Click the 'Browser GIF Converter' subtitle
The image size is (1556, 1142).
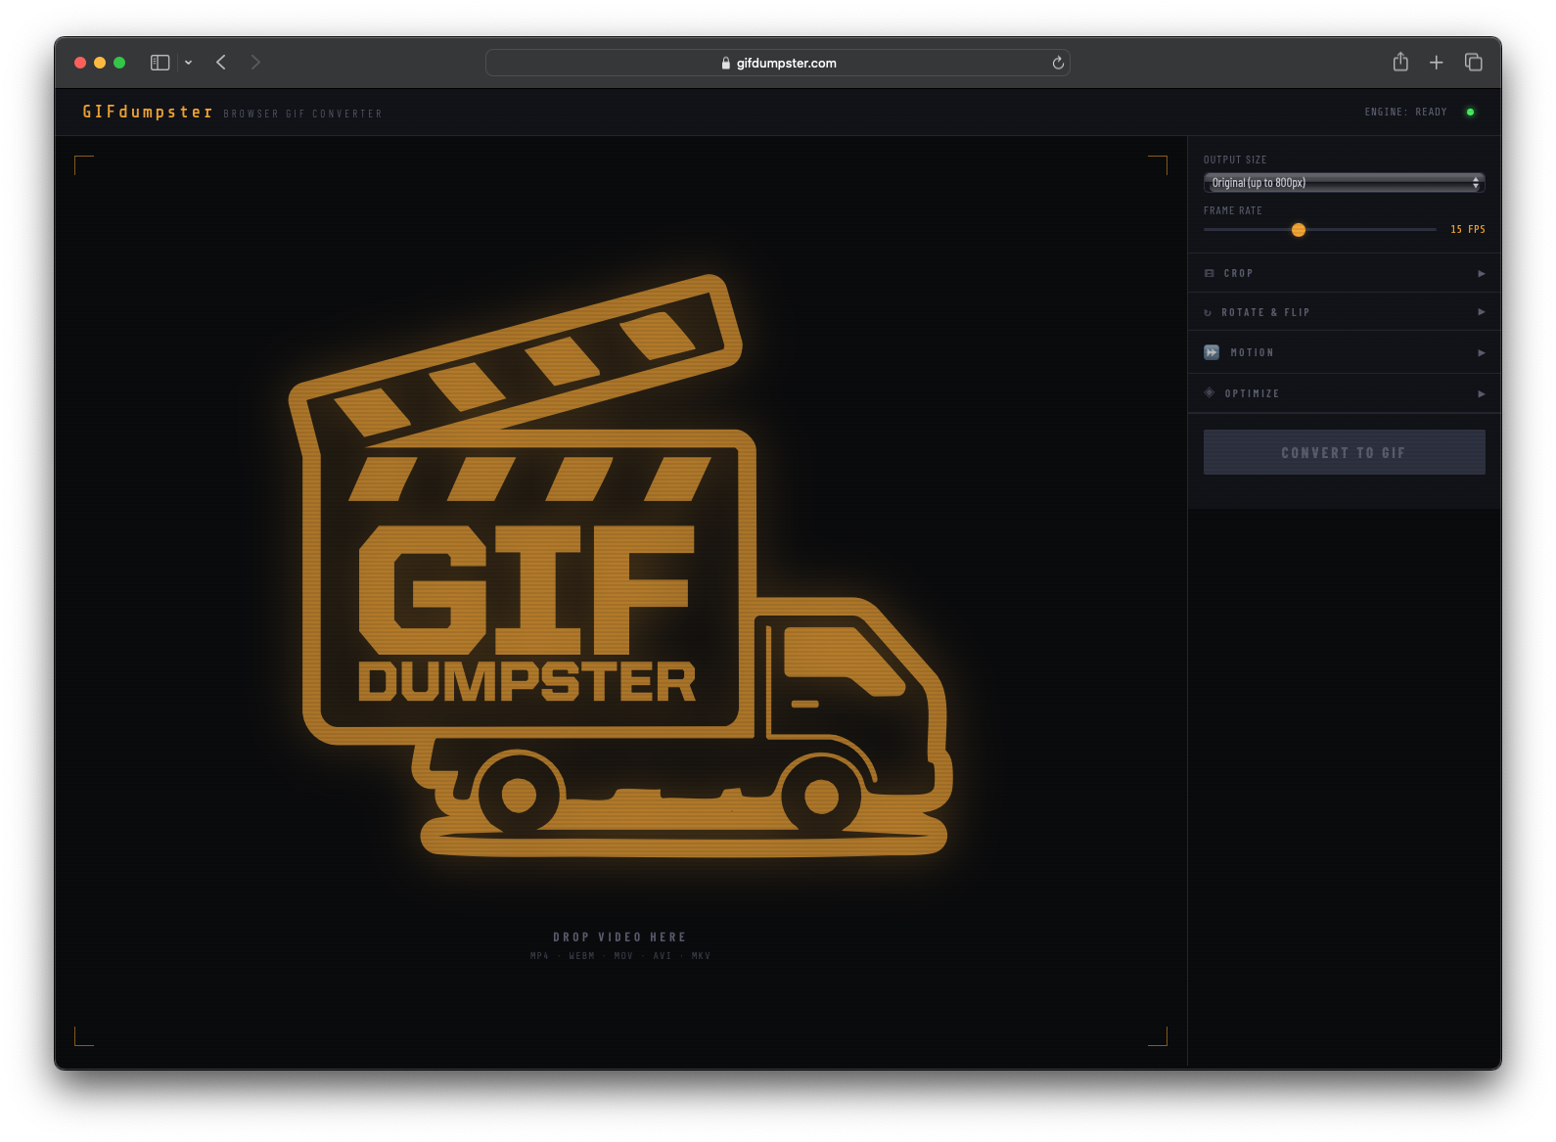click(x=302, y=114)
